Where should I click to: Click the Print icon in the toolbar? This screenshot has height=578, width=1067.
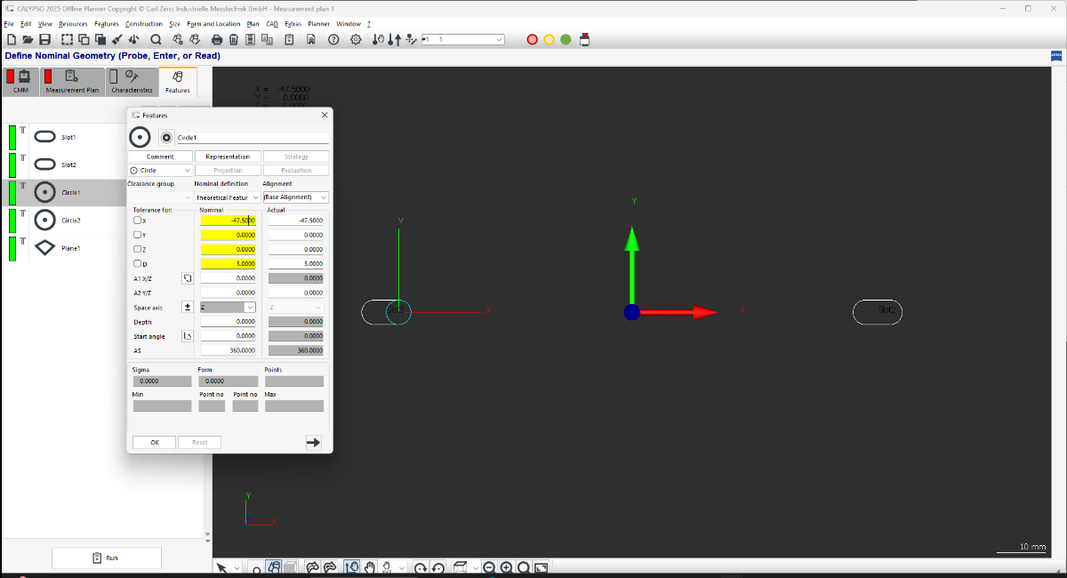click(217, 39)
